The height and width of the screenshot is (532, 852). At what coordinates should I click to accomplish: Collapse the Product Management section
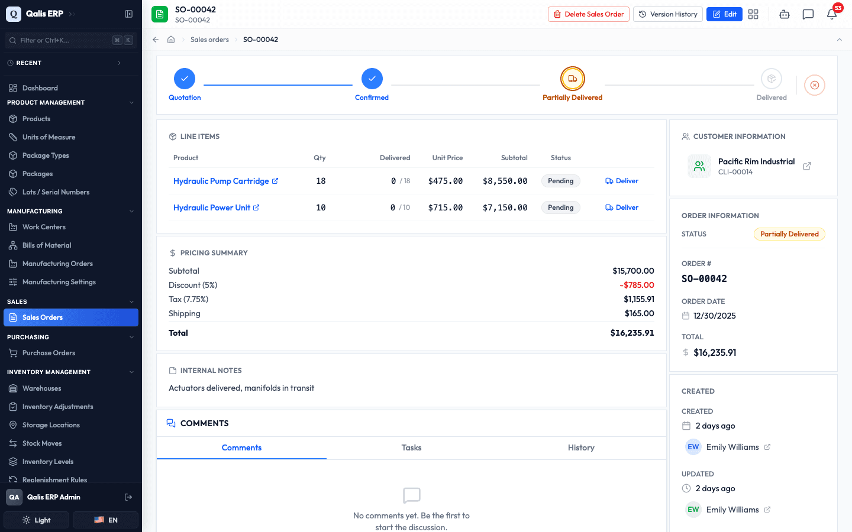[x=131, y=103]
